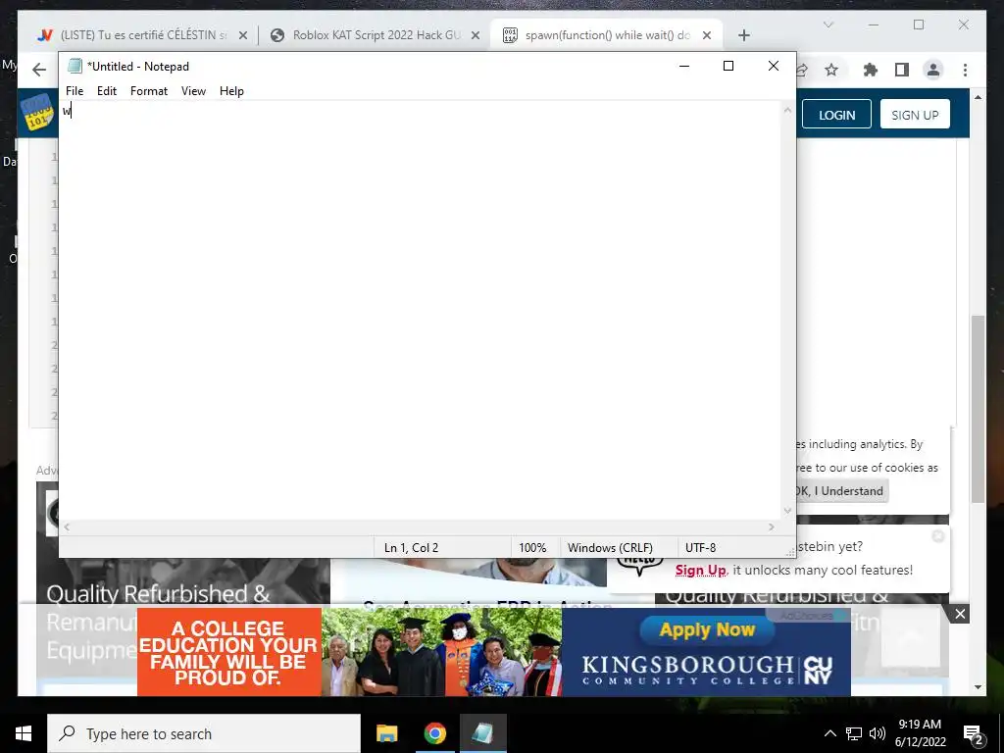Viewport: 1004px width, 753px height.
Task: Close the bottom banner advertisement
Action: coord(960,614)
